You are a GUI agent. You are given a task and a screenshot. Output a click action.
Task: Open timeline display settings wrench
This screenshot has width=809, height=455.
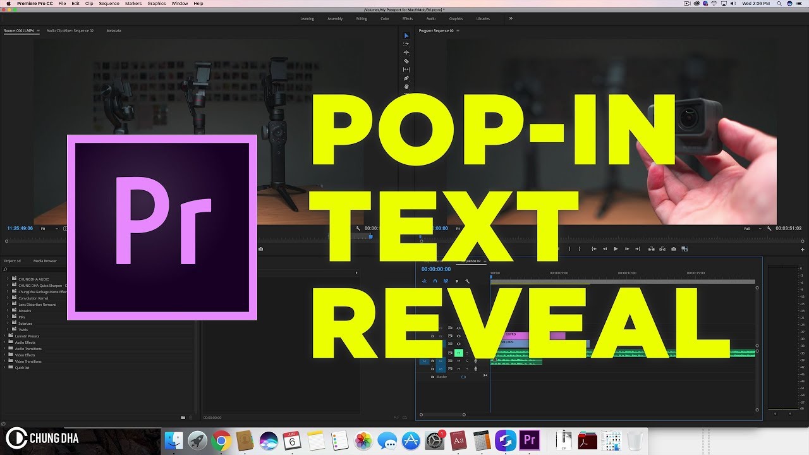467,281
